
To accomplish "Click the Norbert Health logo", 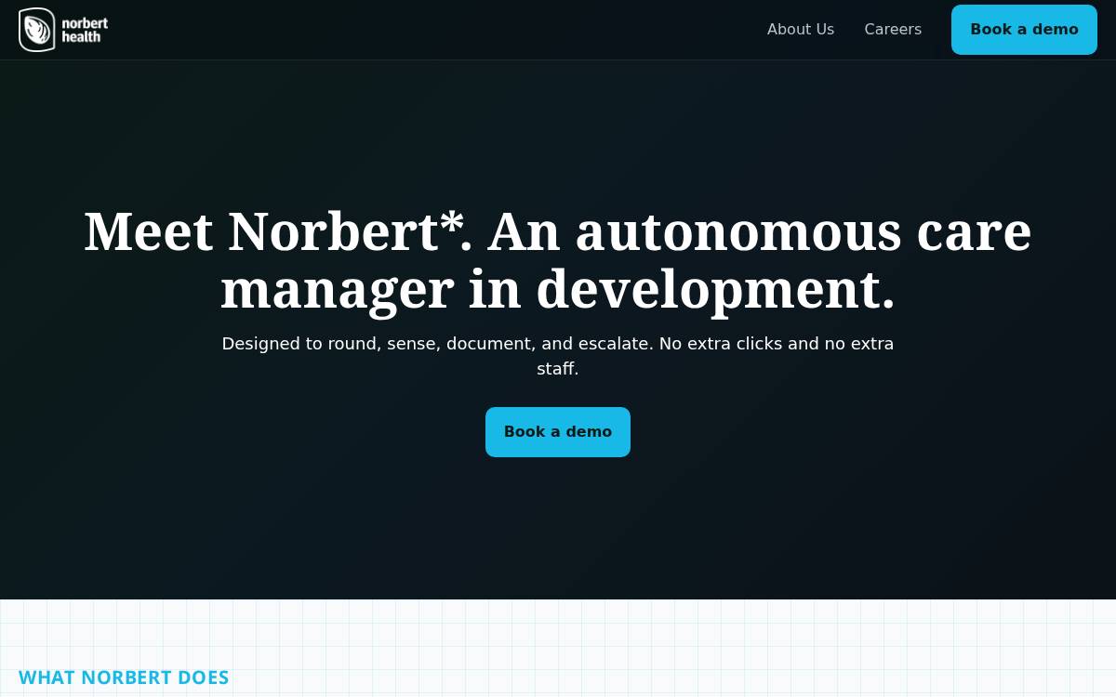I will pos(63,30).
